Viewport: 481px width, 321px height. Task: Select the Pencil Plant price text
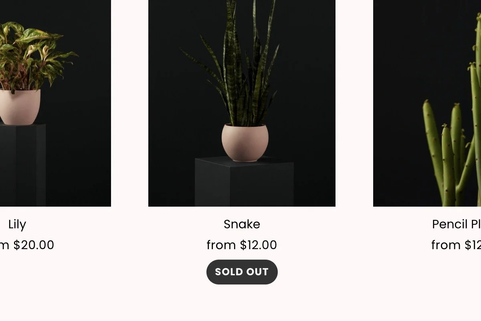click(456, 245)
